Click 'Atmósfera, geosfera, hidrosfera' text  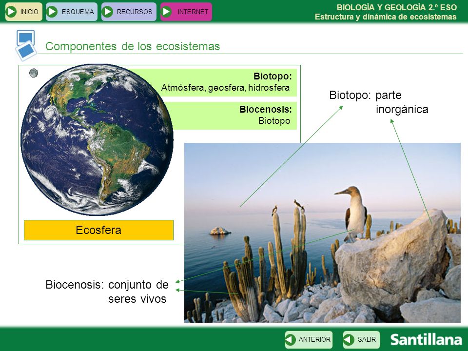pyautogui.click(x=225, y=88)
